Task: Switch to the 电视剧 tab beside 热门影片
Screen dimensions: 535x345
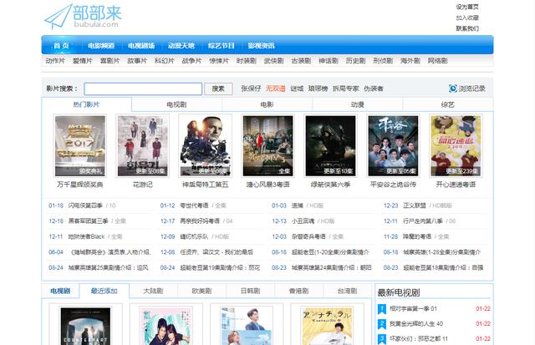Action: point(176,104)
